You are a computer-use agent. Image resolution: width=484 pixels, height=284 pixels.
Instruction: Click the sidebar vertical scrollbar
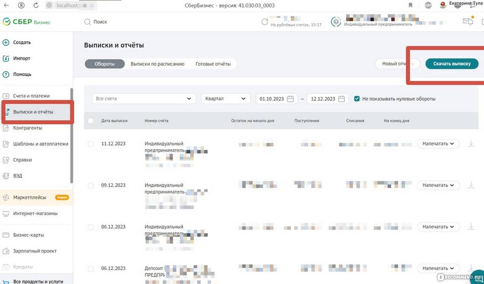point(72,136)
